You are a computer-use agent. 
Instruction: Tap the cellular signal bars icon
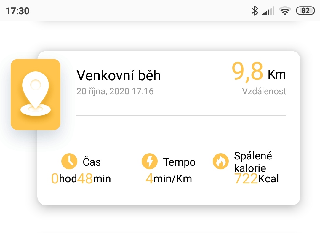coord(268,11)
